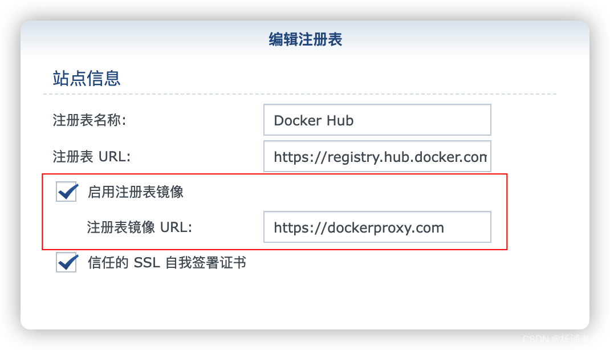Click the 注册表镜像 URL label
This screenshot has width=610, height=350.
139,227
